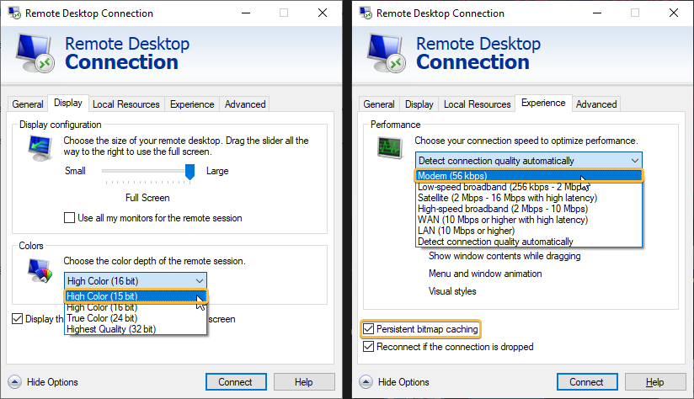Open the color depth dropdown
The height and width of the screenshot is (399, 694).
[x=136, y=281]
